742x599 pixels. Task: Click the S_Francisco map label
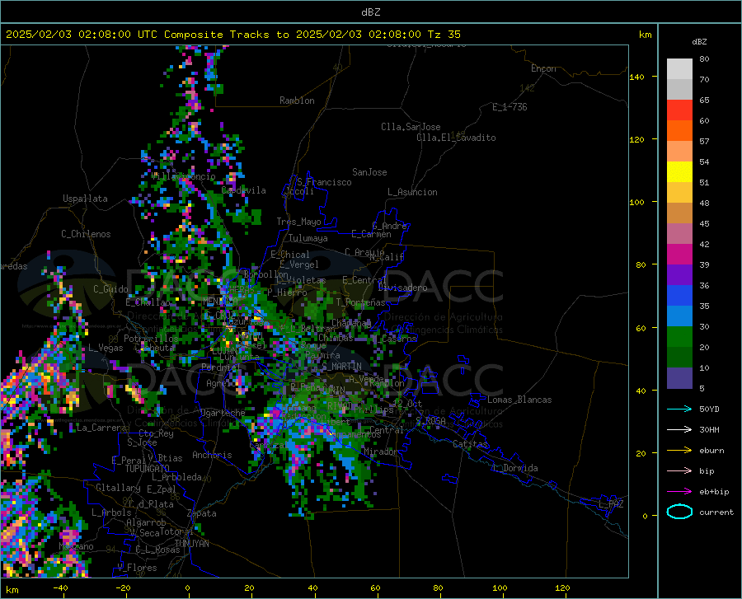click(324, 182)
